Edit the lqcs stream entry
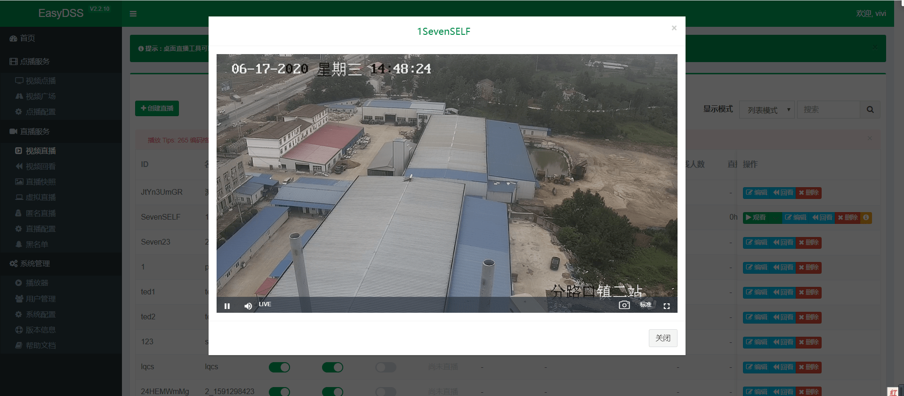904x396 pixels. [757, 367]
